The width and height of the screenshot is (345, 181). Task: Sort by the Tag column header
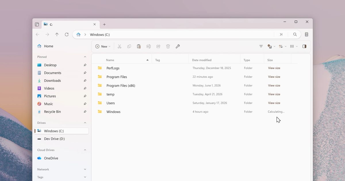coord(170,60)
